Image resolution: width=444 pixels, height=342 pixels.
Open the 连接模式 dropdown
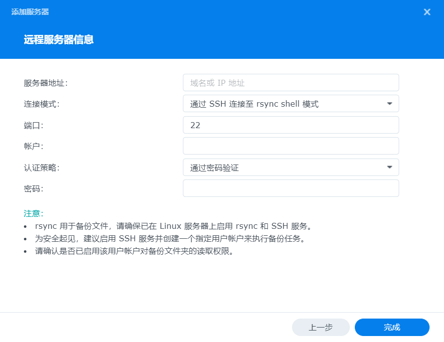click(x=291, y=104)
